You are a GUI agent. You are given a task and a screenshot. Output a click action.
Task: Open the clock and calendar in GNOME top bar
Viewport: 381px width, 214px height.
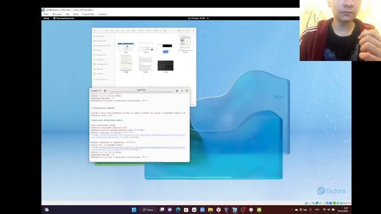(196, 18)
